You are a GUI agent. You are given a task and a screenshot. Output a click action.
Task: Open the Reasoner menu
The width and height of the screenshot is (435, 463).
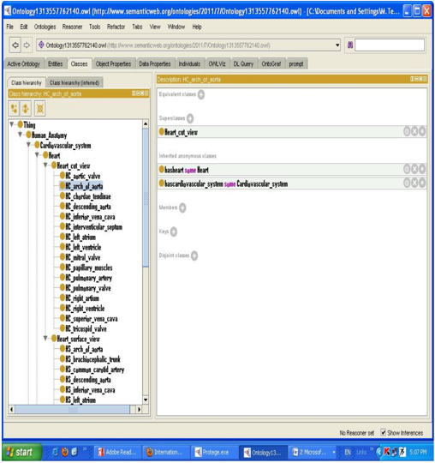(x=72, y=27)
